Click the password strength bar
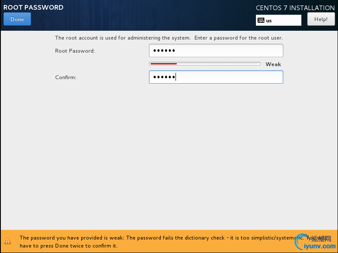This screenshot has height=253, width=338. click(x=205, y=64)
